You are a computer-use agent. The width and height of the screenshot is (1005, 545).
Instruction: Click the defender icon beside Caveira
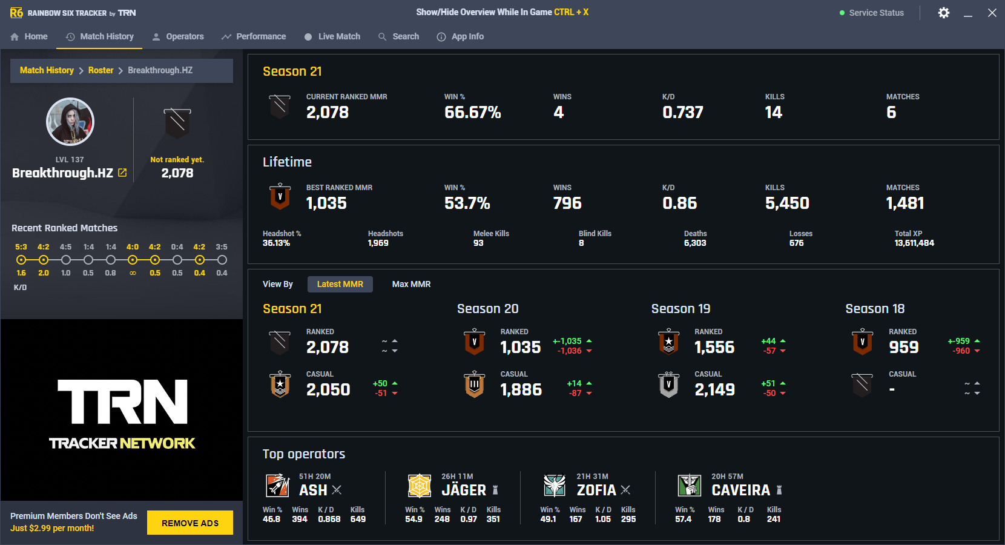pyautogui.click(x=779, y=490)
